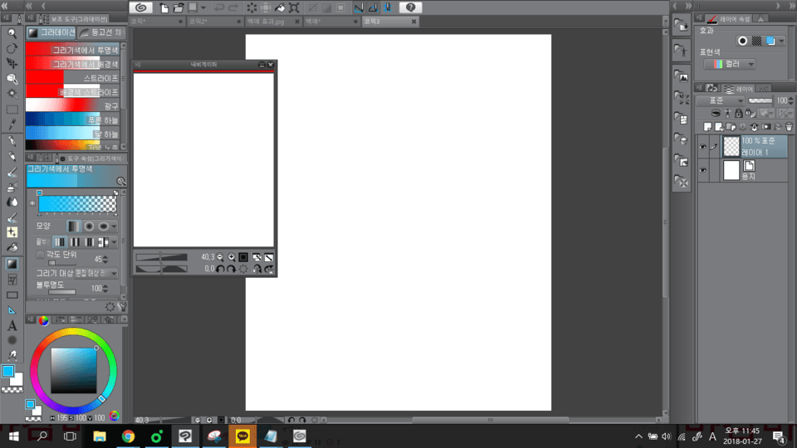Open sub tool detail wrench button
This screenshot has height=448, width=797.
tap(122, 306)
